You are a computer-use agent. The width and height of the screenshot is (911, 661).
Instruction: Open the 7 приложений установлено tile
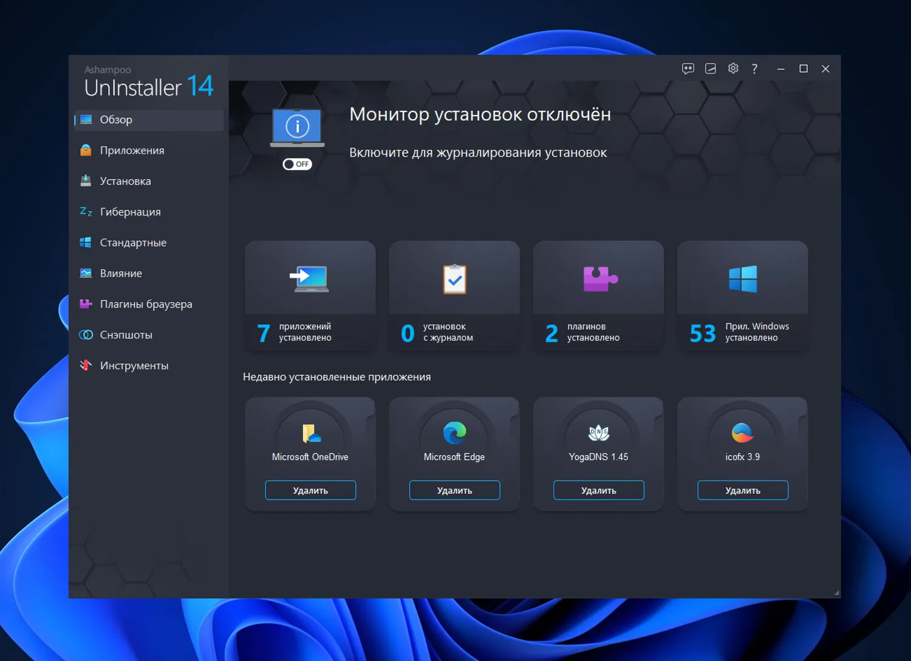pos(310,296)
